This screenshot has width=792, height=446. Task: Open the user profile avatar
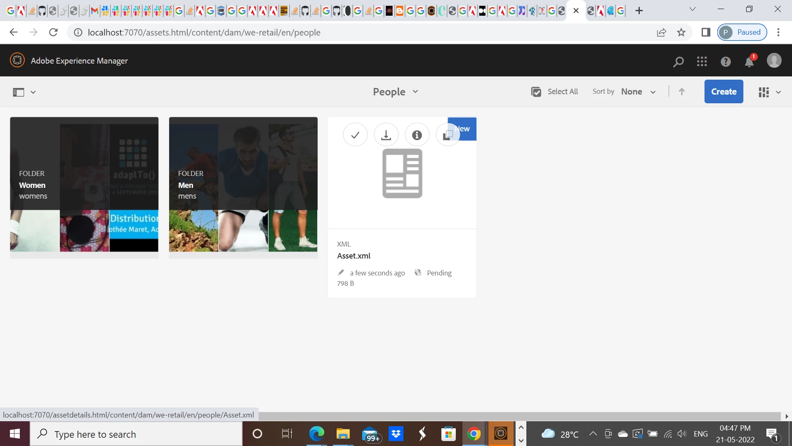pyautogui.click(x=774, y=61)
